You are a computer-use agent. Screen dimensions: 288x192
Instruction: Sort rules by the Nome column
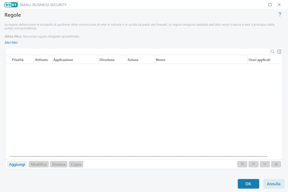pyautogui.click(x=160, y=60)
